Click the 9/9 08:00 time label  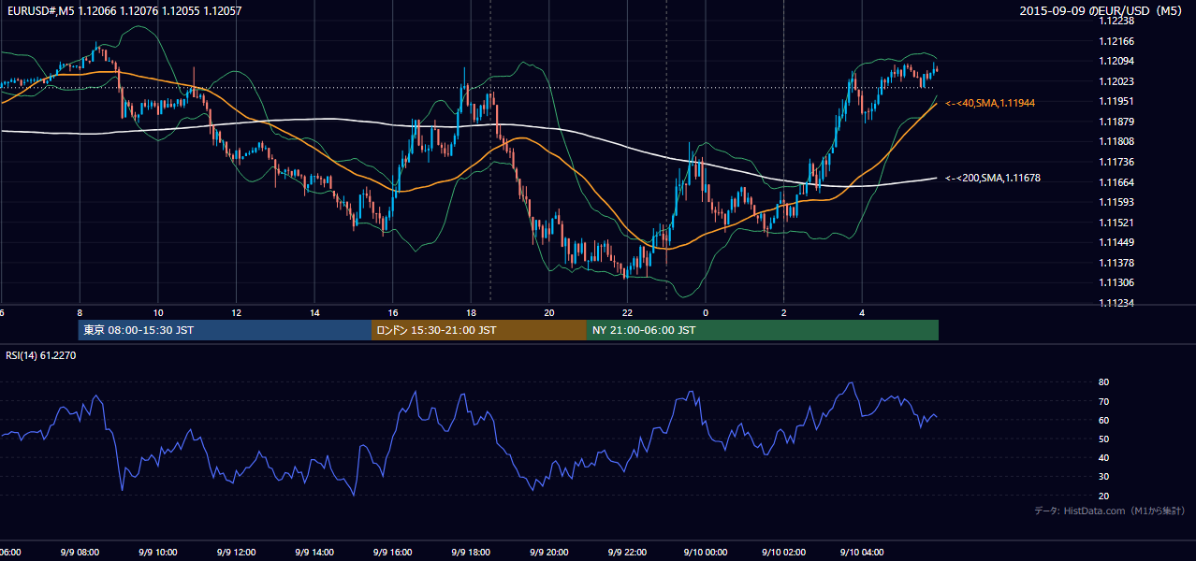coord(80,552)
